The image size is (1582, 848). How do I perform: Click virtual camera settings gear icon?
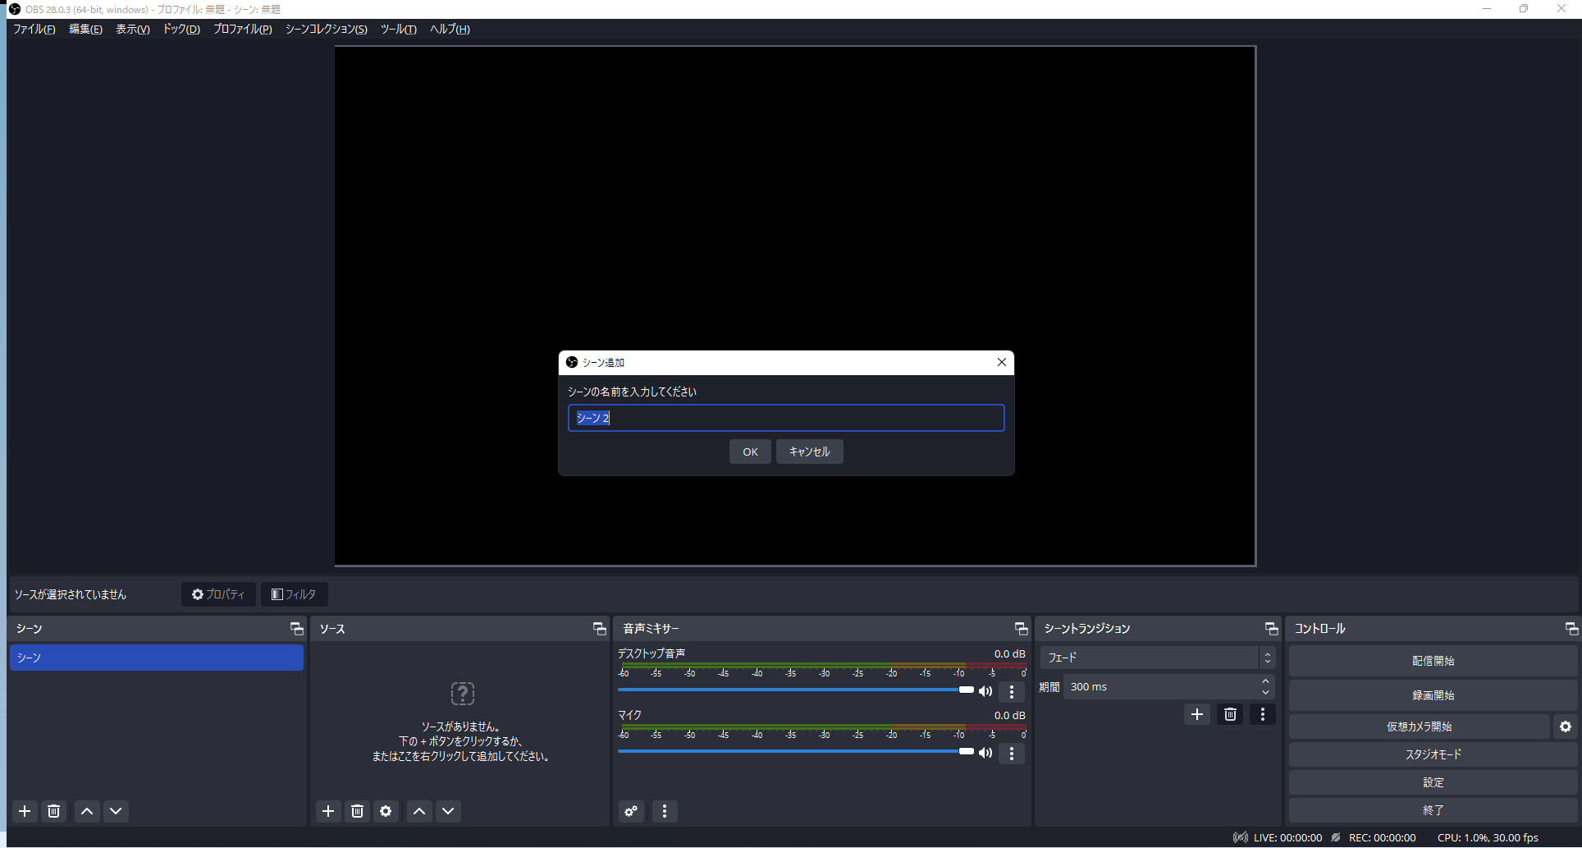point(1565,727)
